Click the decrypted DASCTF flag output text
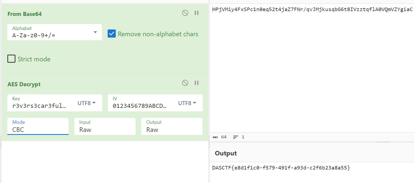Screen dimensions: 414x183 (x=281, y=168)
